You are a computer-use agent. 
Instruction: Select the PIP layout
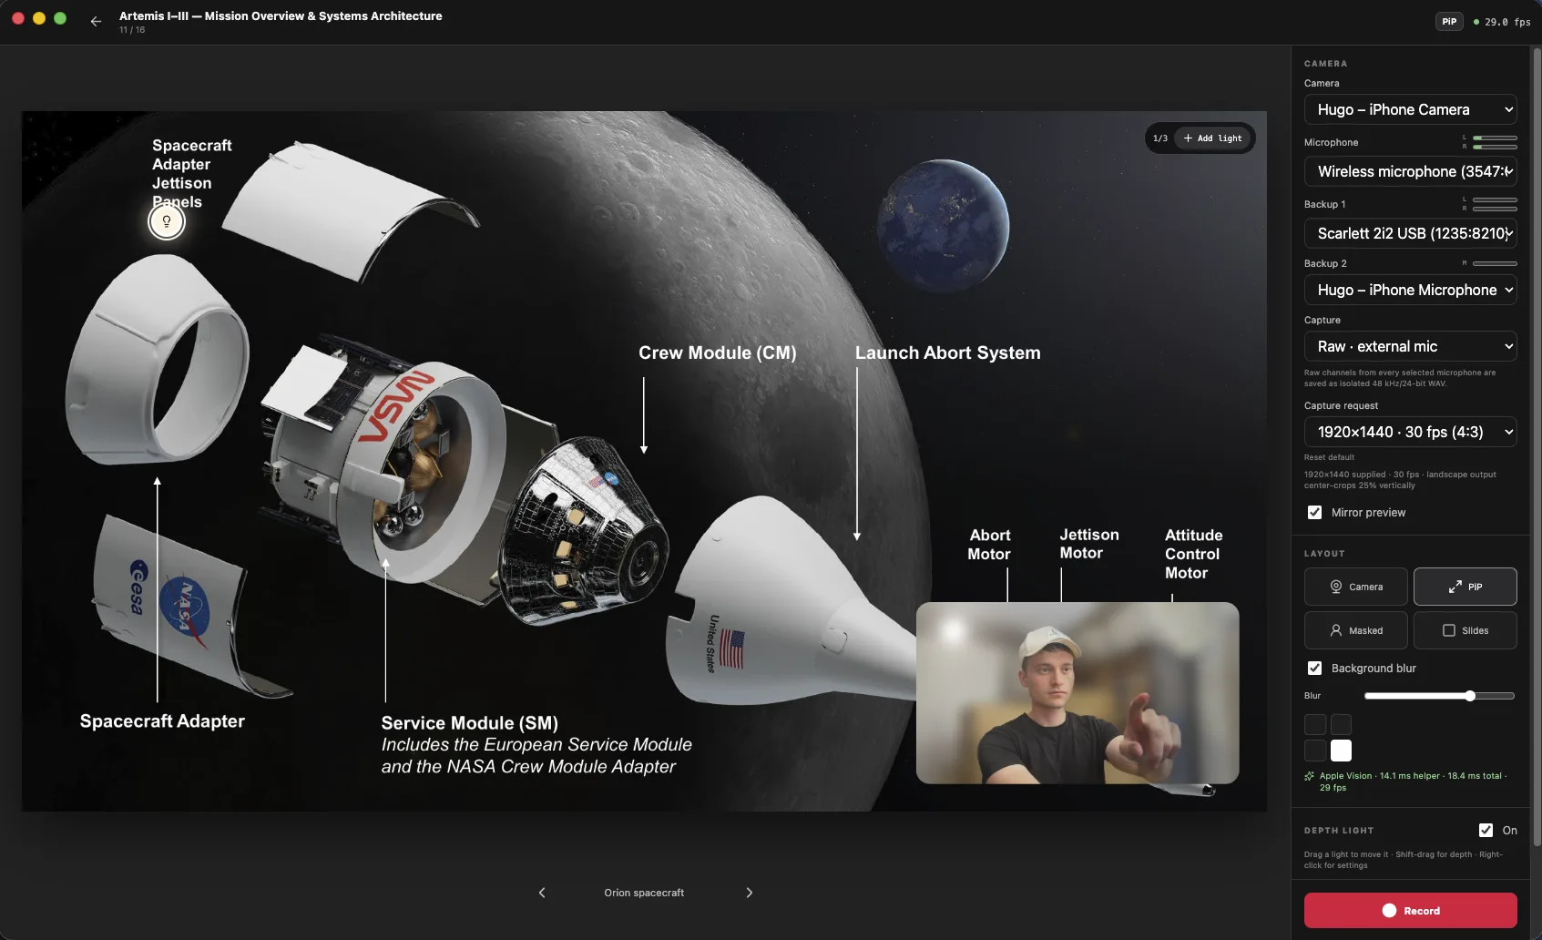(1465, 587)
